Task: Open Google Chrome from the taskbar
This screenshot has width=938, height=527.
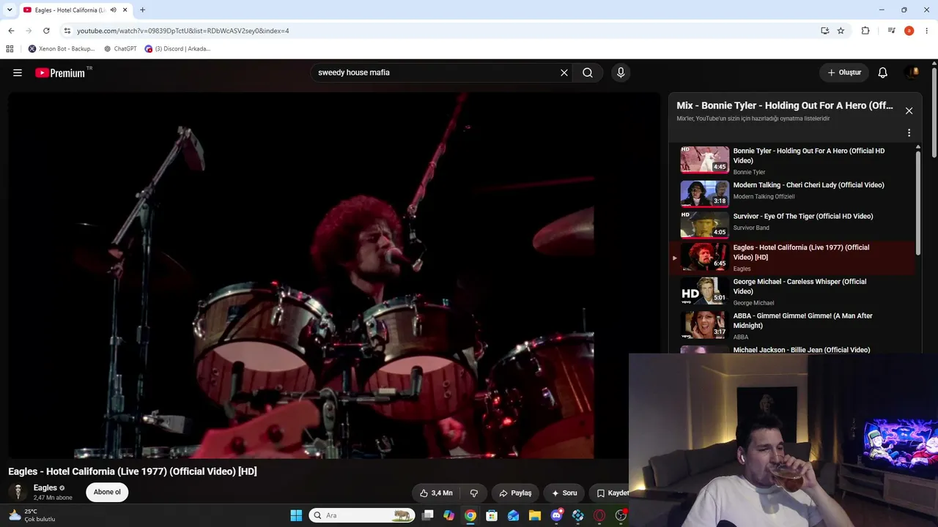Action: click(x=470, y=515)
